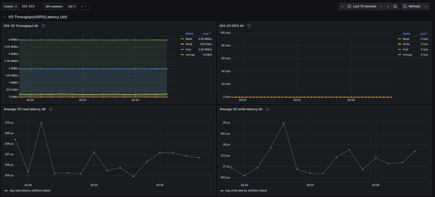This screenshot has width=435, height=197.
Task: Toggle Unmap series in IOPS legend
Action: [407, 55]
